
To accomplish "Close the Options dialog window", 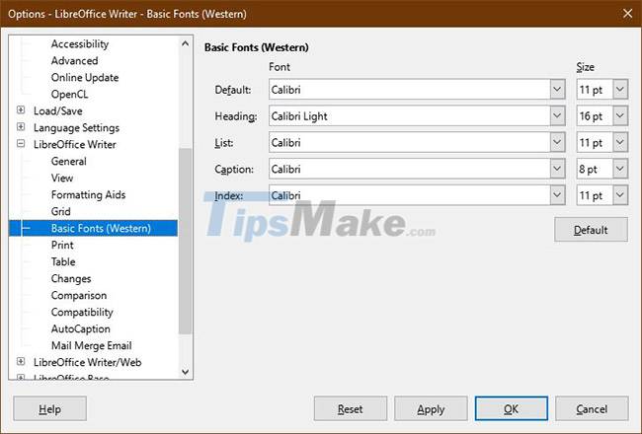I will tap(627, 14).
